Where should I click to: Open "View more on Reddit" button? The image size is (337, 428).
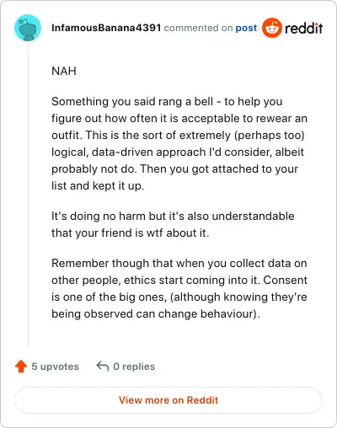coord(168,400)
